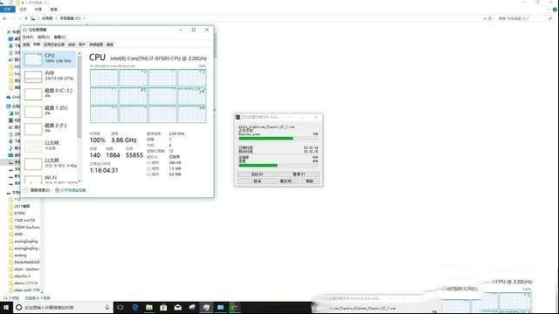Viewport: 559px width, 314px height.
Task: Collapse to fewer details (简略信息)
Action: coord(37,190)
